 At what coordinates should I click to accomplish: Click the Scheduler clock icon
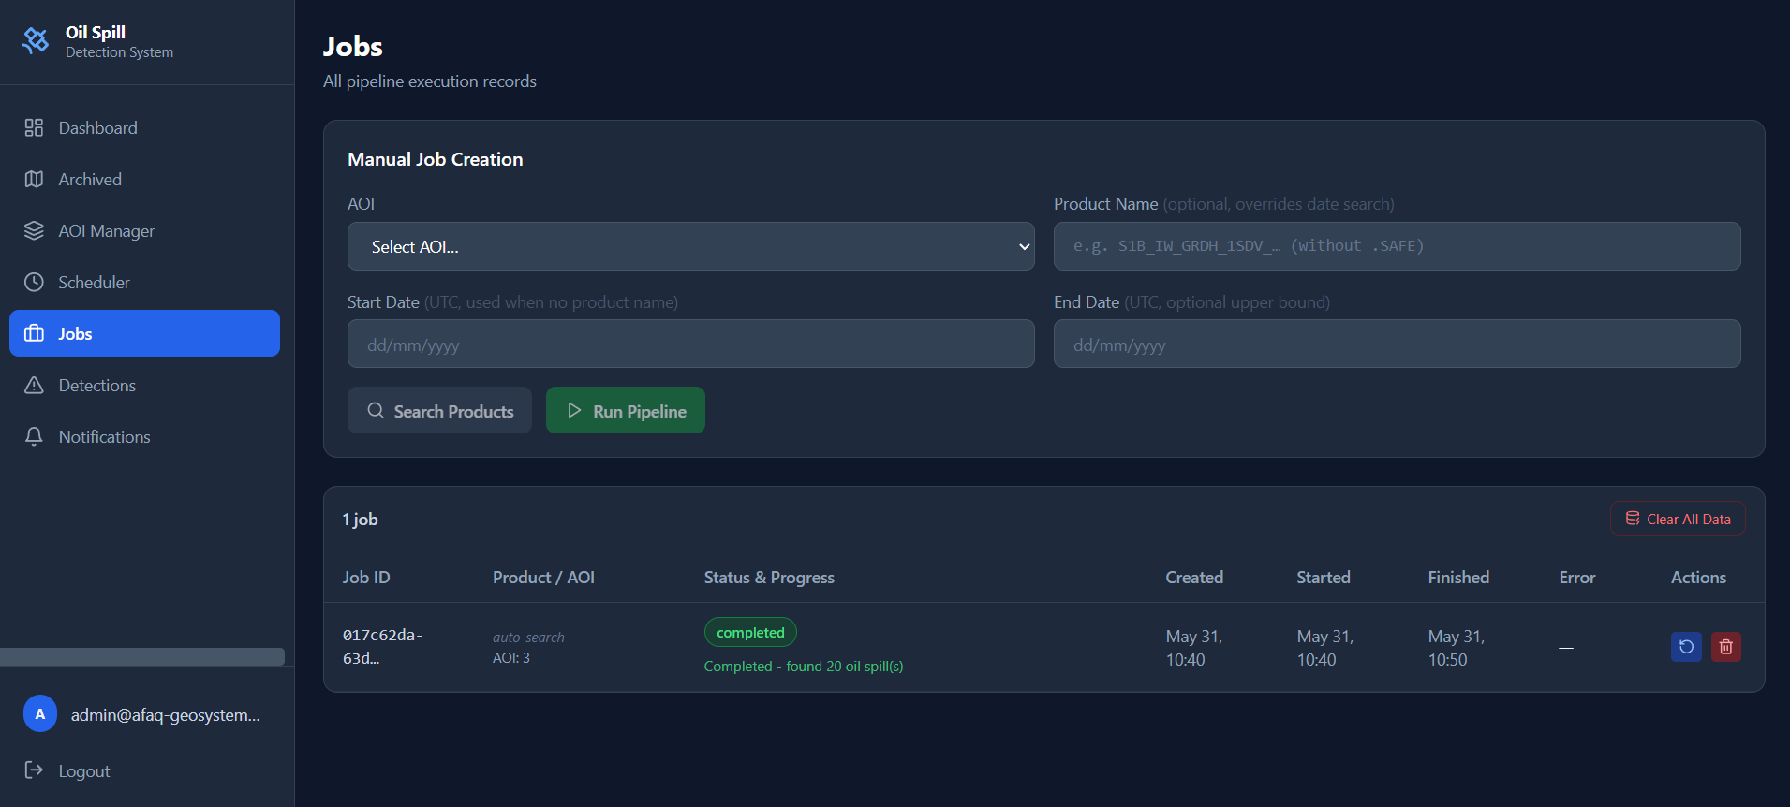[x=34, y=283]
